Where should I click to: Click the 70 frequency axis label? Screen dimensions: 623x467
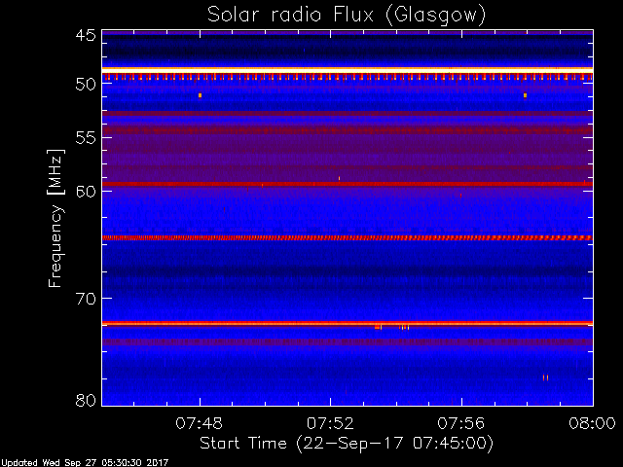pos(86,299)
